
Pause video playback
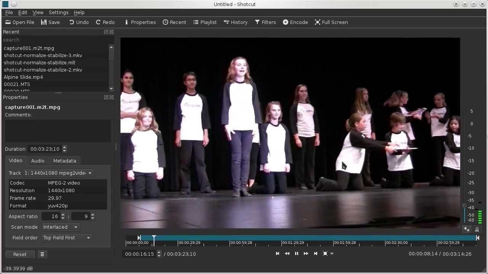coord(297,253)
